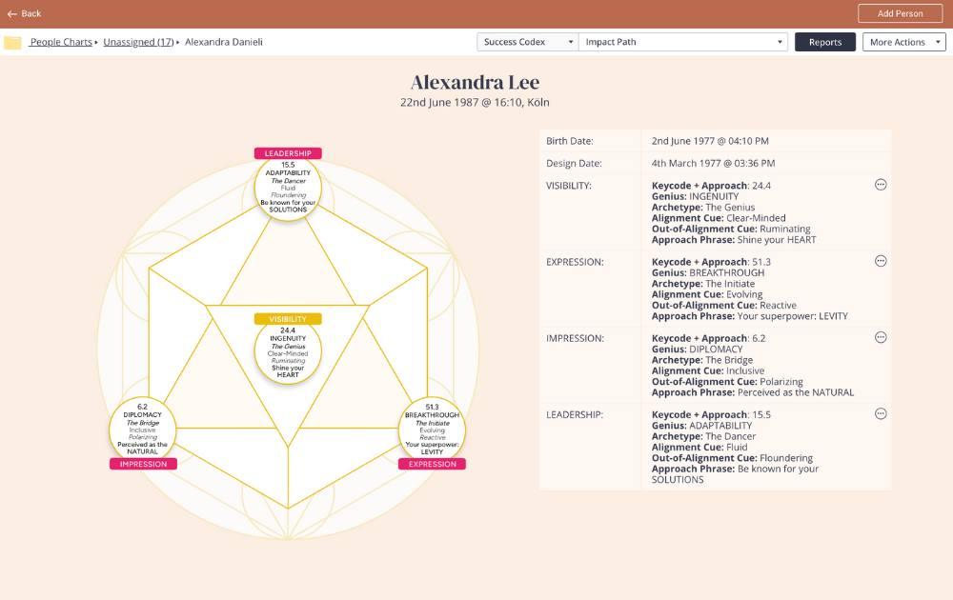The width and height of the screenshot is (953, 600).
Task: Open the LEADERSHIP row options ellipsis
Action: [x=881, y=413]
